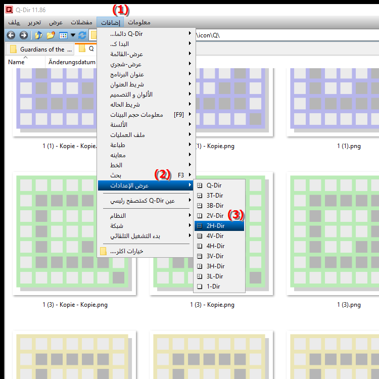Open معلومات حجم البينات F9 submenu
The image size is (379, 379).
pyautogui.click(x=146, y=115)
